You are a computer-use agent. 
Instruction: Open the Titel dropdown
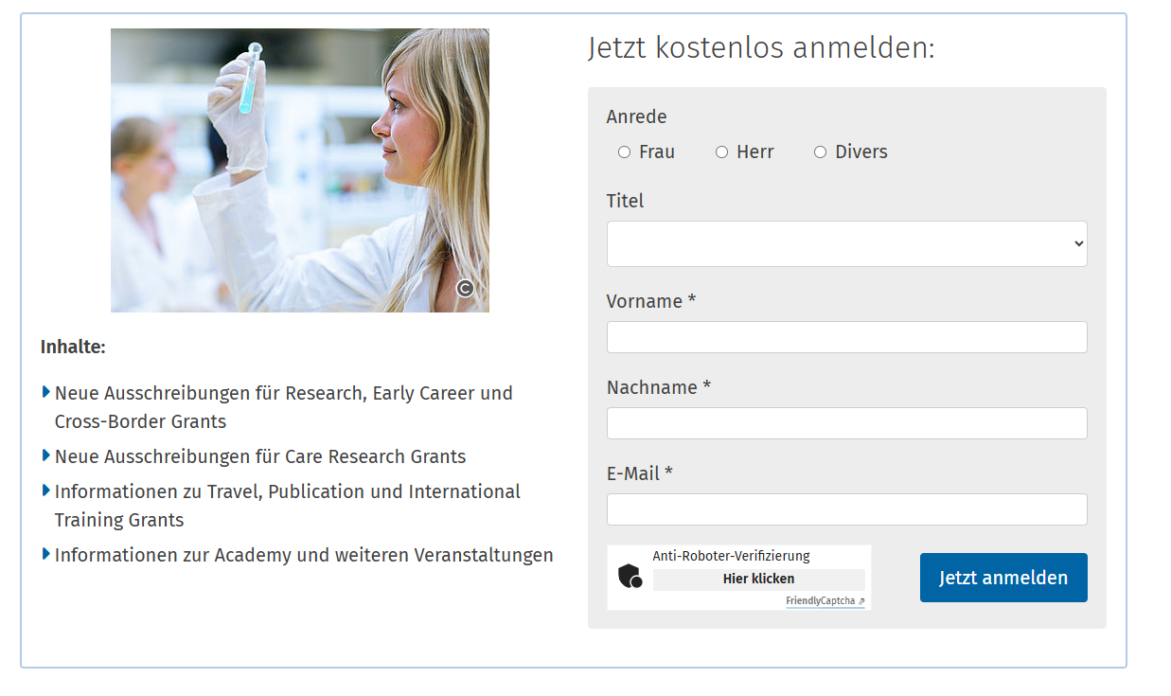pyautogui.click(x=846, y=244)
